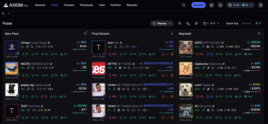
Task: Click the globe icon on KC Kling Cat row
Action: [208, 110]
